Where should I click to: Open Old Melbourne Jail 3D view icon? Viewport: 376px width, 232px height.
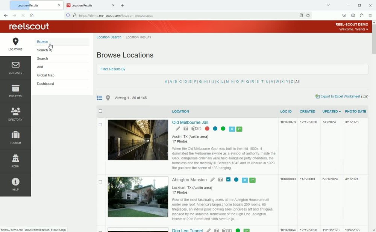pyautogui.click(x=196, y=129)
